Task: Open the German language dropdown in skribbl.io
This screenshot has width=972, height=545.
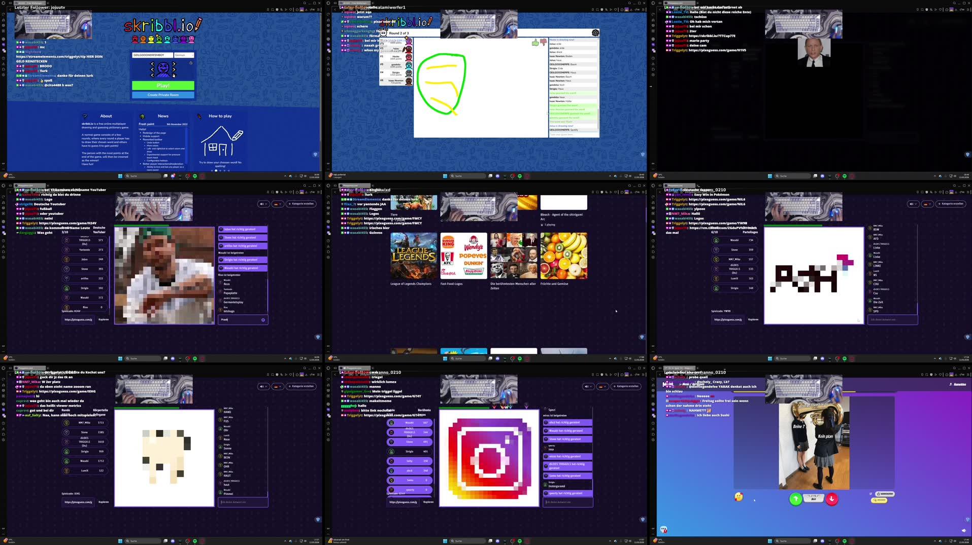Action: pos(183,55)
